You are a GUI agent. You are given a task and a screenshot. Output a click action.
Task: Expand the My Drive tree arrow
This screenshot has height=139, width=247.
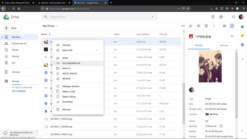coord(2,37)
